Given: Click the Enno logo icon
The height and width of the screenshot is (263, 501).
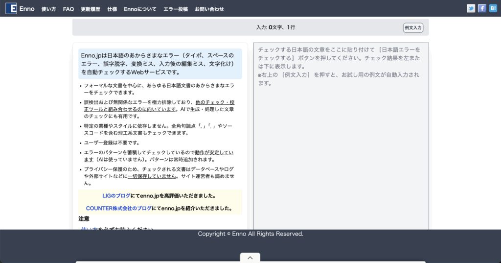Looking at the screenshot, I should coord(11,9).
